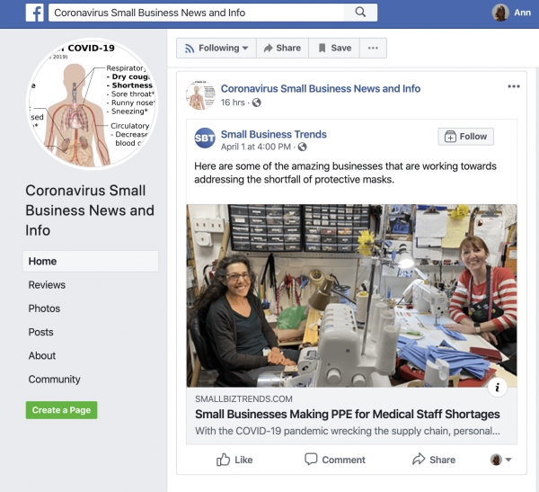Open the sewing workshop article photo

(x=351, y=296)
